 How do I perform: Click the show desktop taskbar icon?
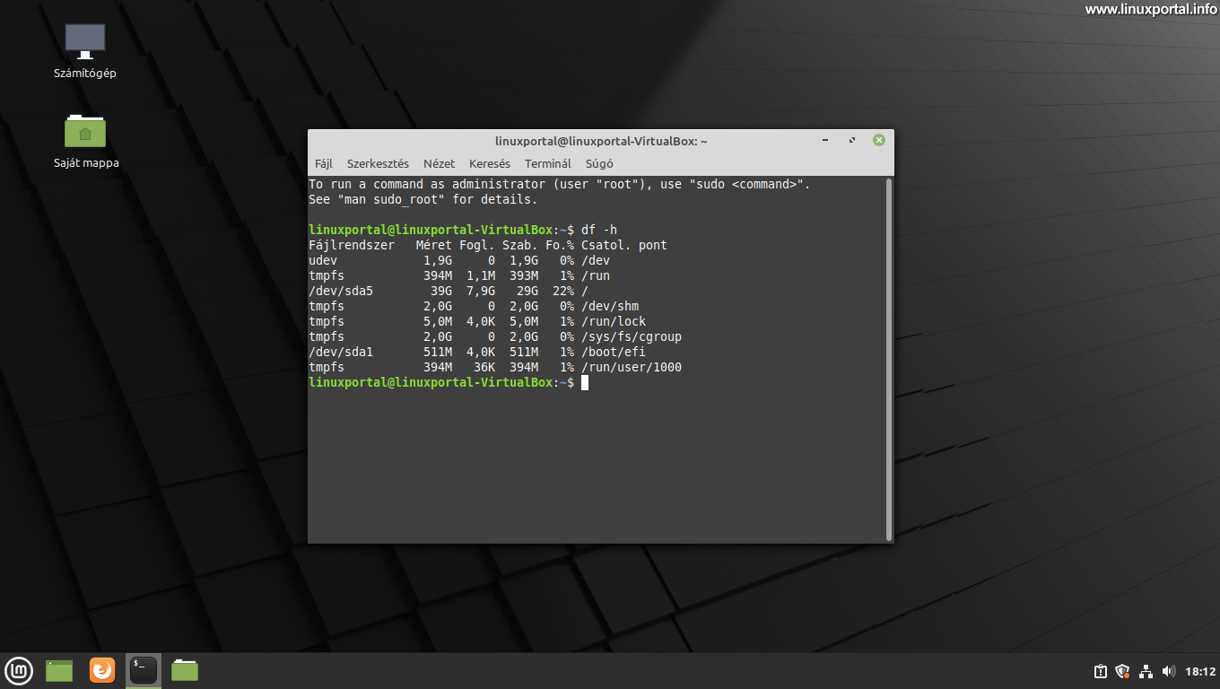[x=58, y=670]
